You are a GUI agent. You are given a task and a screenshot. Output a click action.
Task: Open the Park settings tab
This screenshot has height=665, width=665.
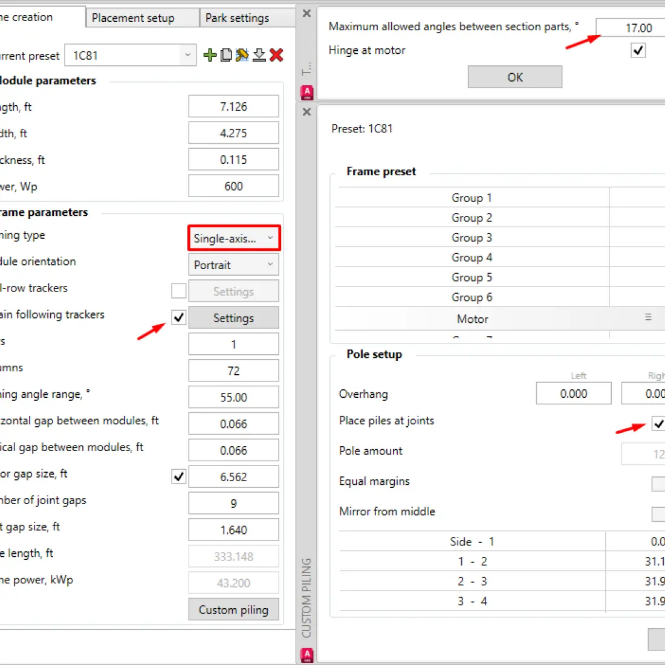[247, 18]
